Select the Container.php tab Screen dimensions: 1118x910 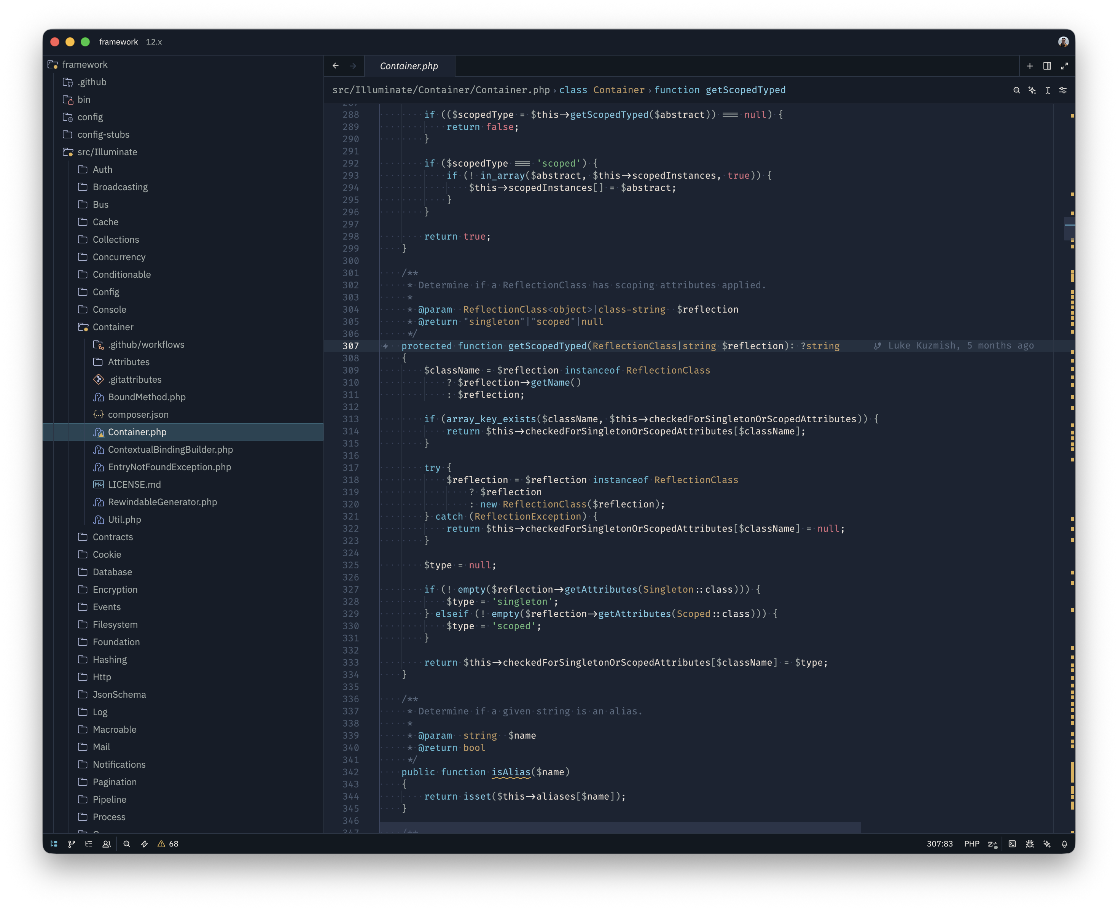pos(409,66)
